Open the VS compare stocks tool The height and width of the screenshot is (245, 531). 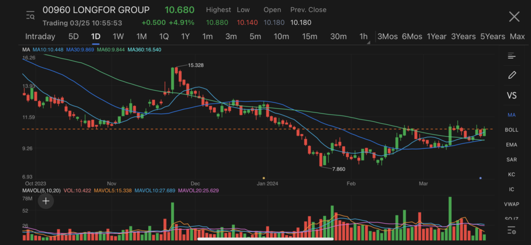(x=511, y=95)
